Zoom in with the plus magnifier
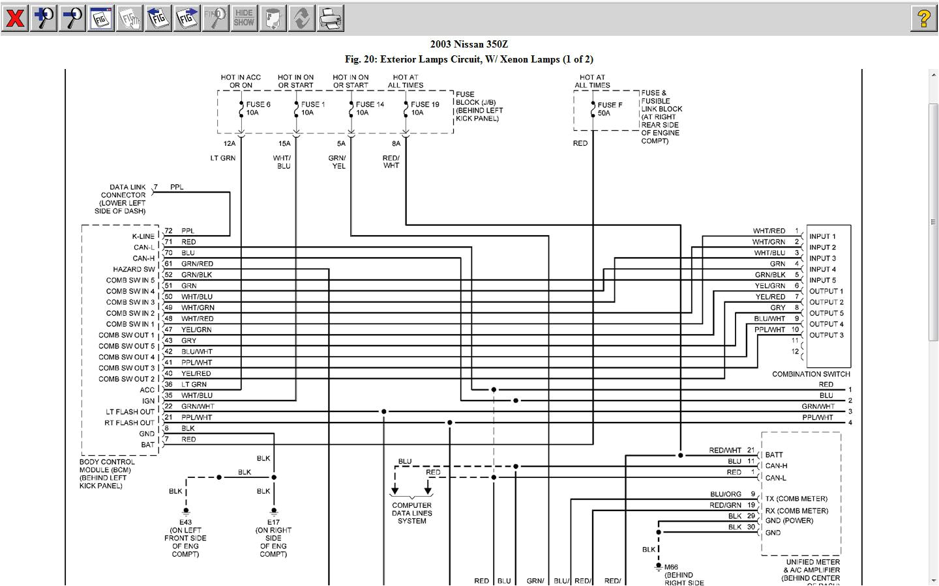939x586 pixels. (x=44, y=18)
